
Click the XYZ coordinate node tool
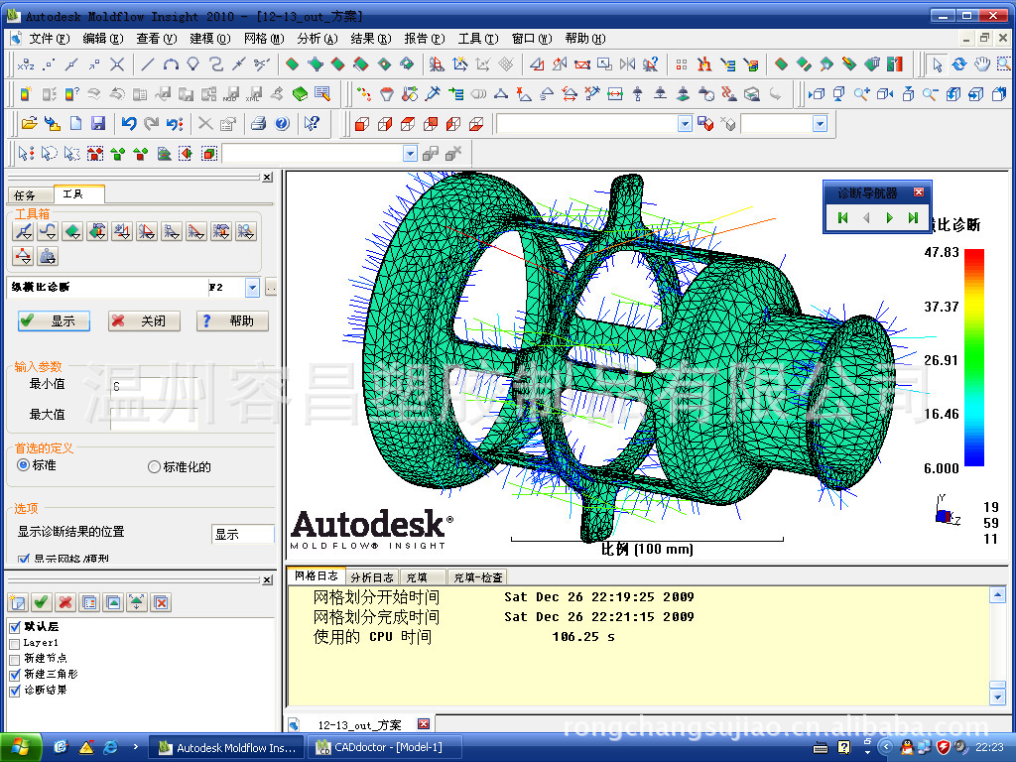26,64
